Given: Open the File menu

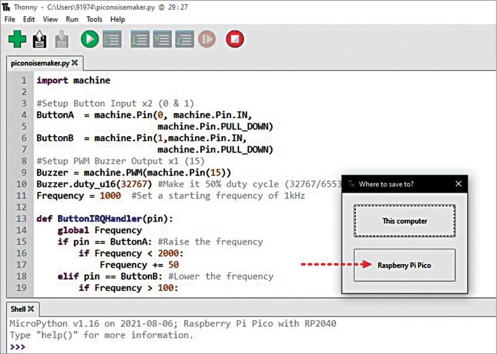Looking at the screenshot, I should (10, 19).
